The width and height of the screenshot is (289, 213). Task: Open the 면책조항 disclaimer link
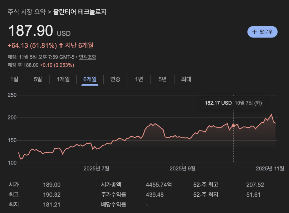[x=87, y=57]
